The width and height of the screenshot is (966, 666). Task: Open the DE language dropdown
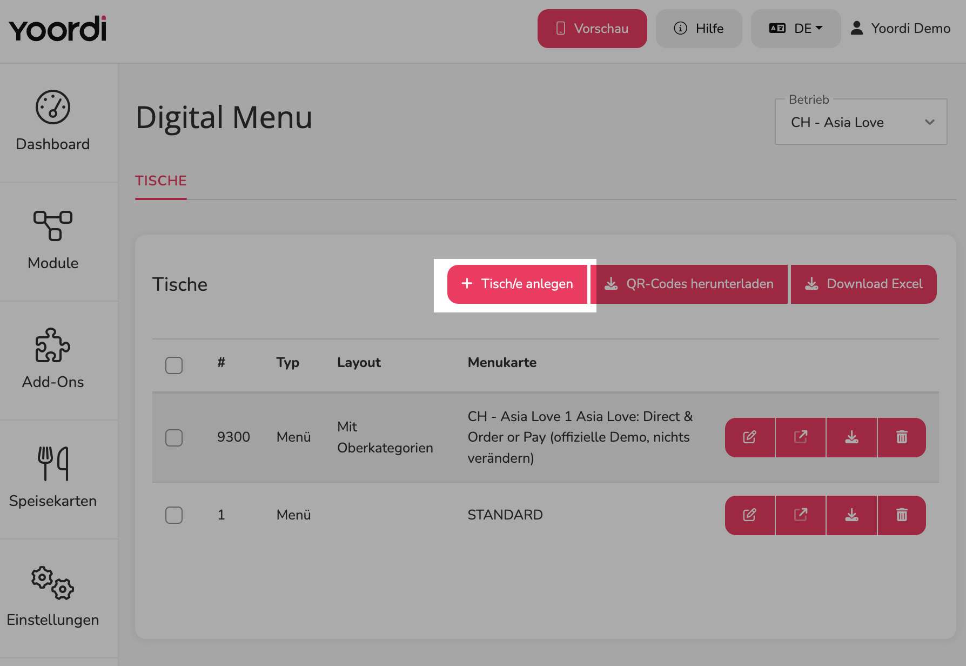796,29
